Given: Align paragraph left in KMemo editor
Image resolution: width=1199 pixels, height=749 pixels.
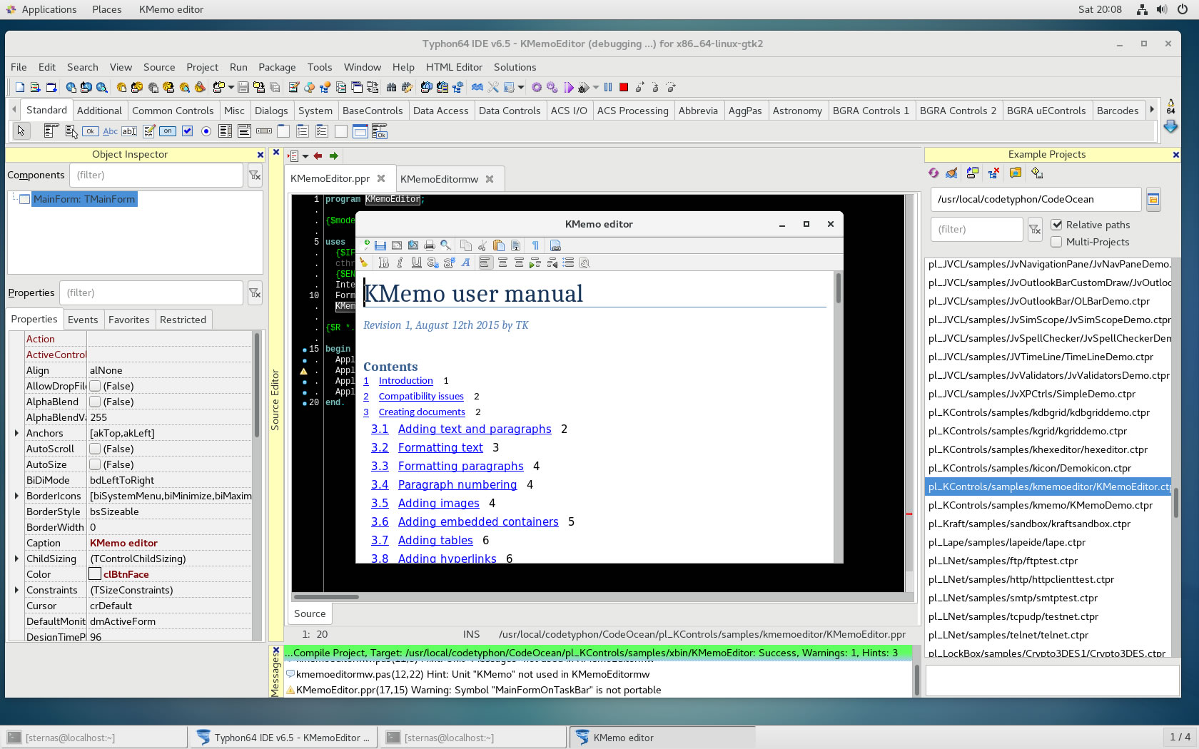Looking at the screenshot, I should 485,263.
